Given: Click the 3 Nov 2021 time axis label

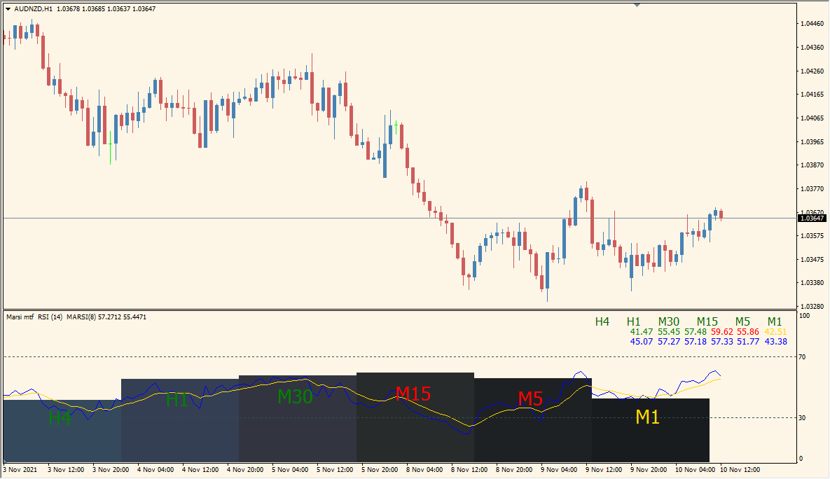Looking at the screenshot, I should 20,469.
